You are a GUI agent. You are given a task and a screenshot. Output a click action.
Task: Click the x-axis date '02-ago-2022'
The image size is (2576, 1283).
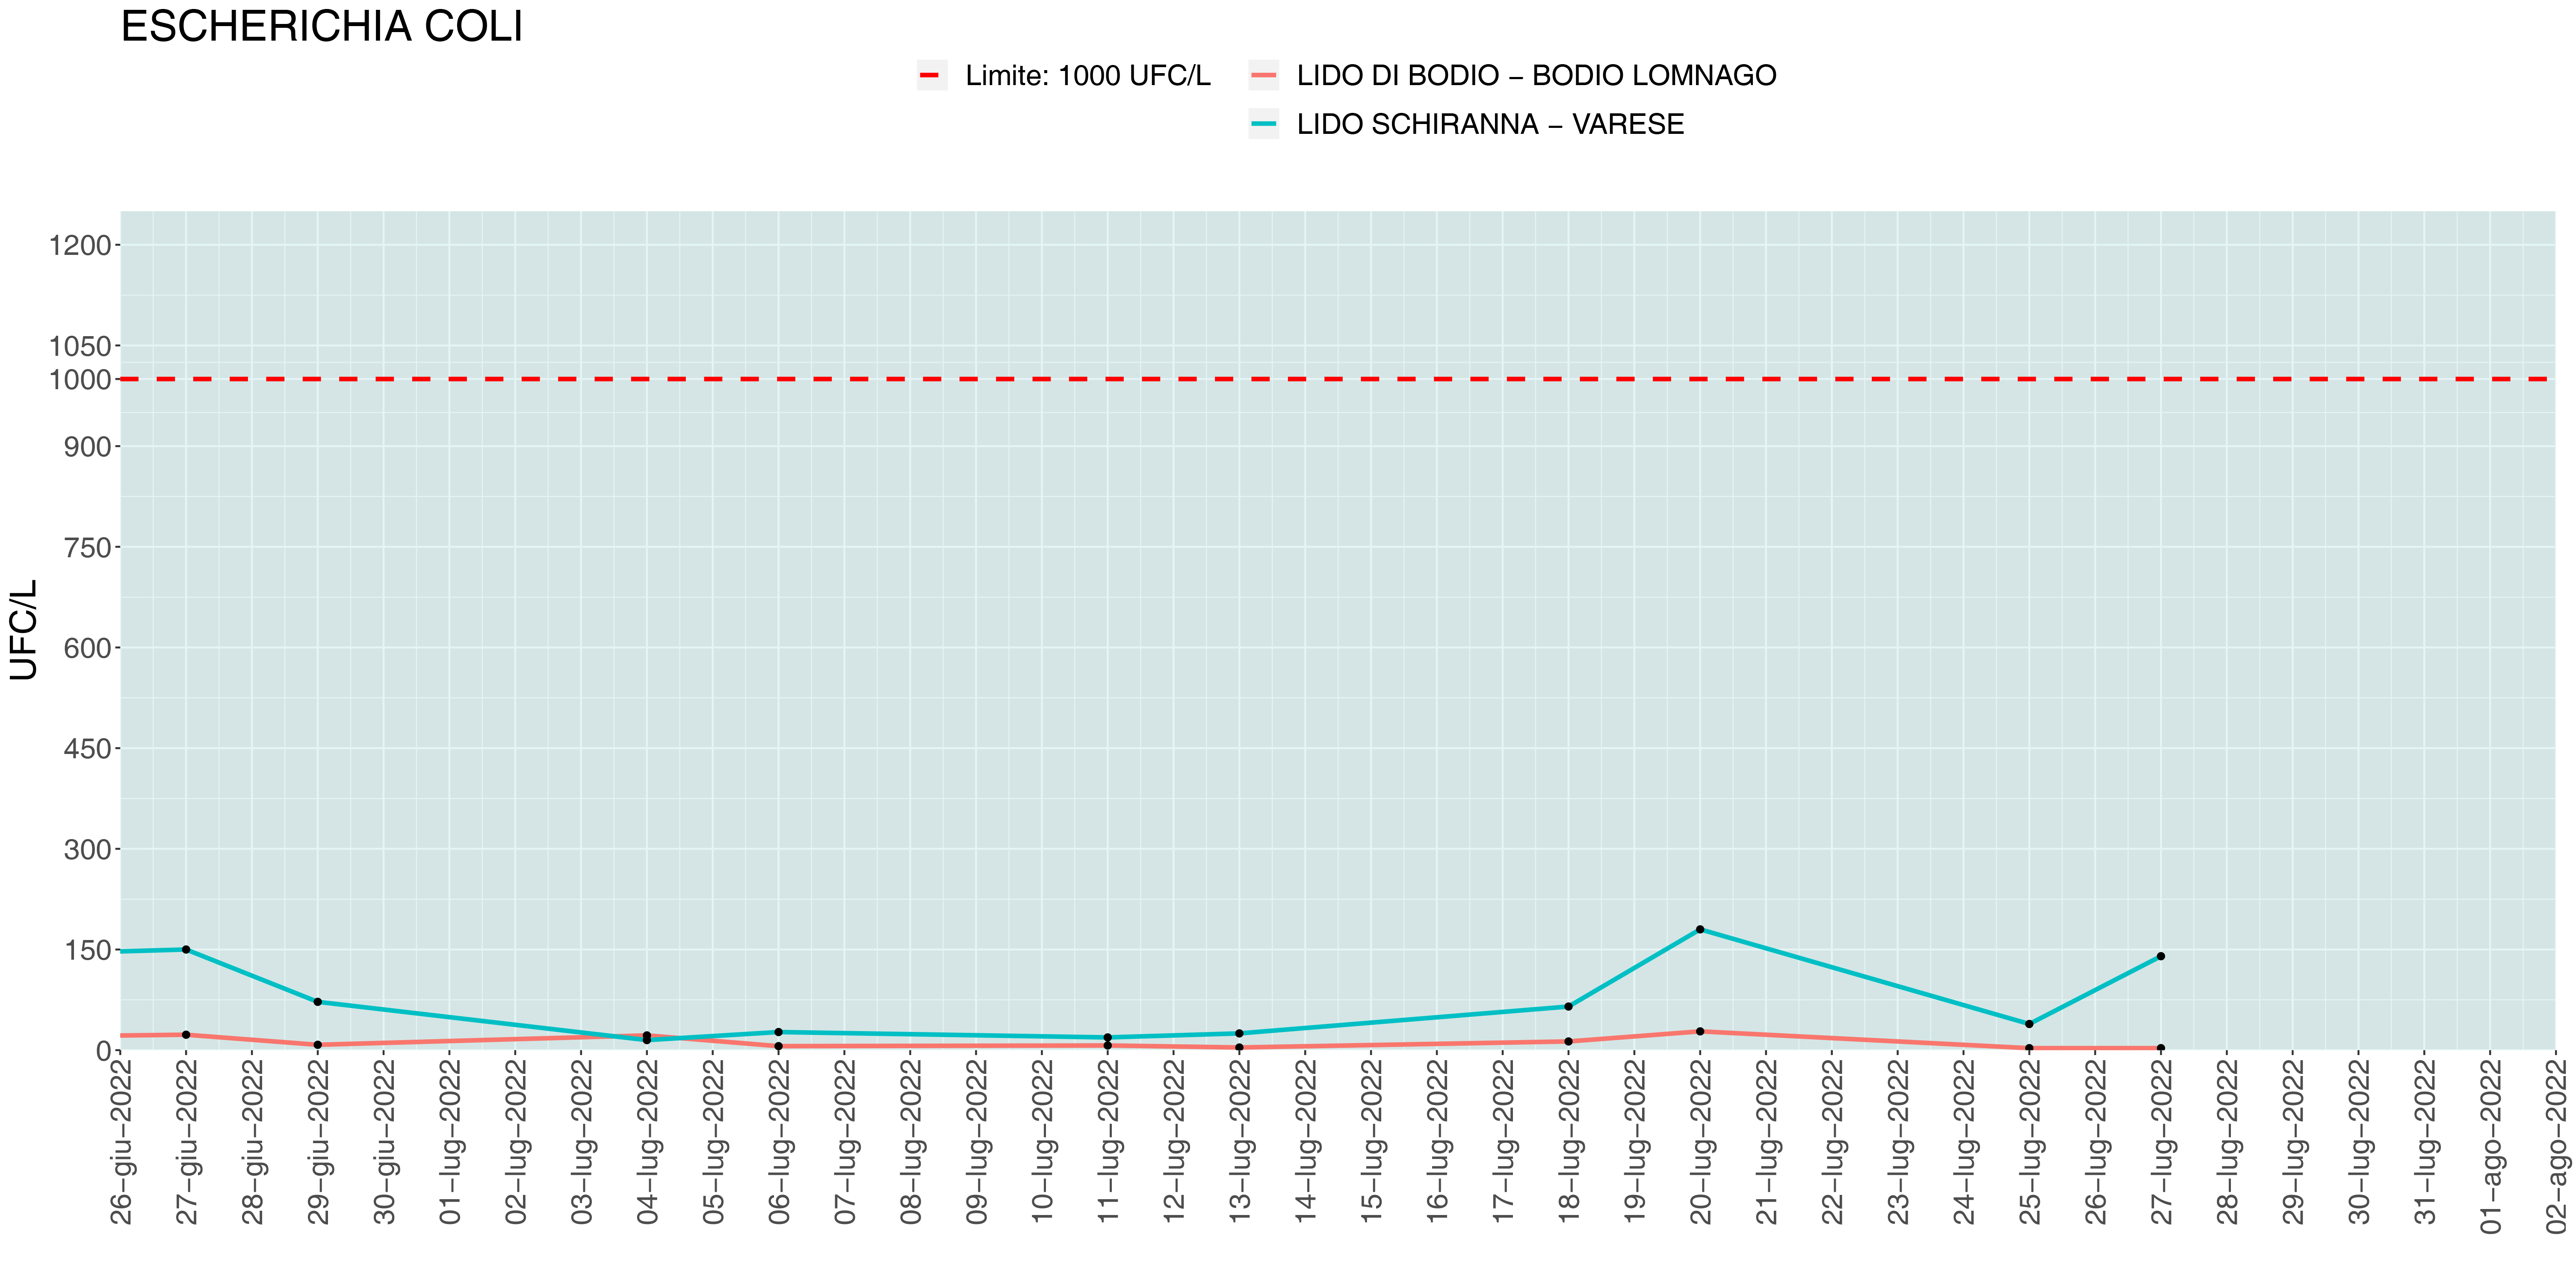tap(2555, 1146)
